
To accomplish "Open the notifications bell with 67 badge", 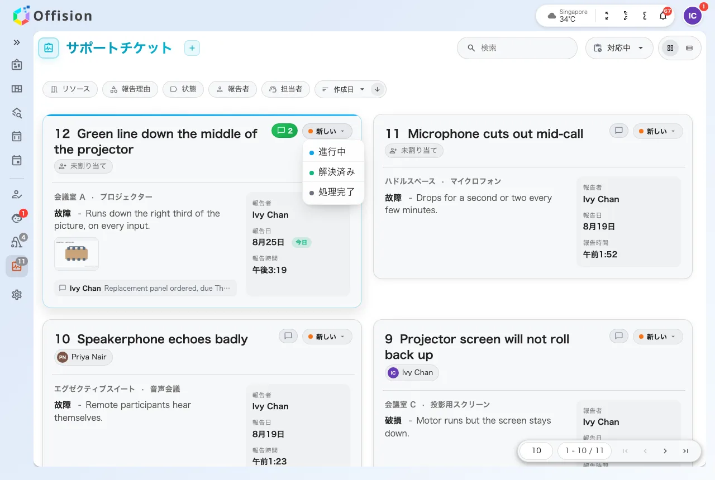I will pos(663,16).
